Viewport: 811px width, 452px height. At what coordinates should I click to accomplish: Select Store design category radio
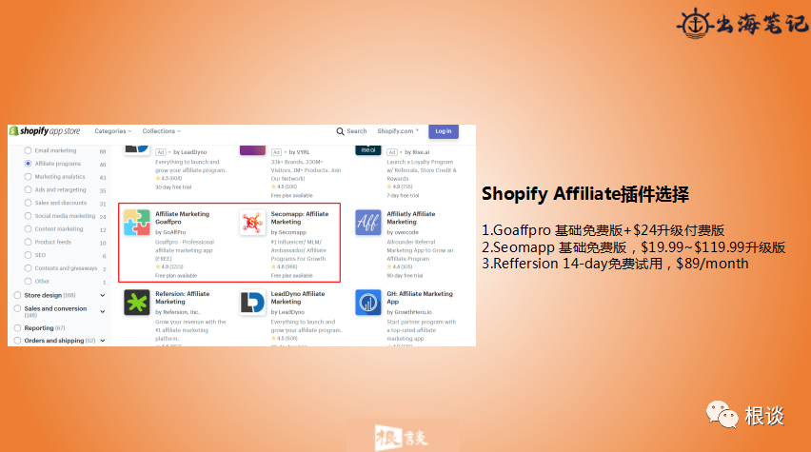tap(17, 295)
